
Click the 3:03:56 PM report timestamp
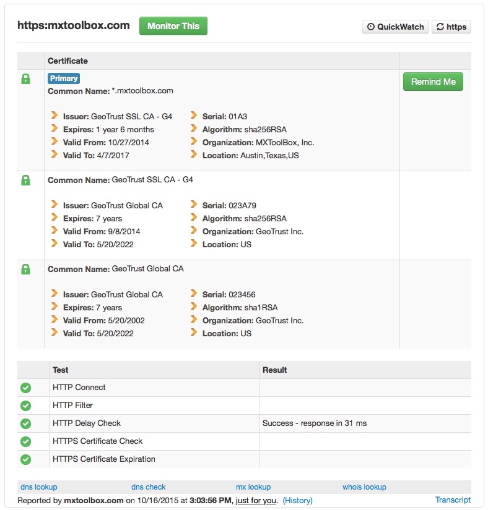click(211, 501)
